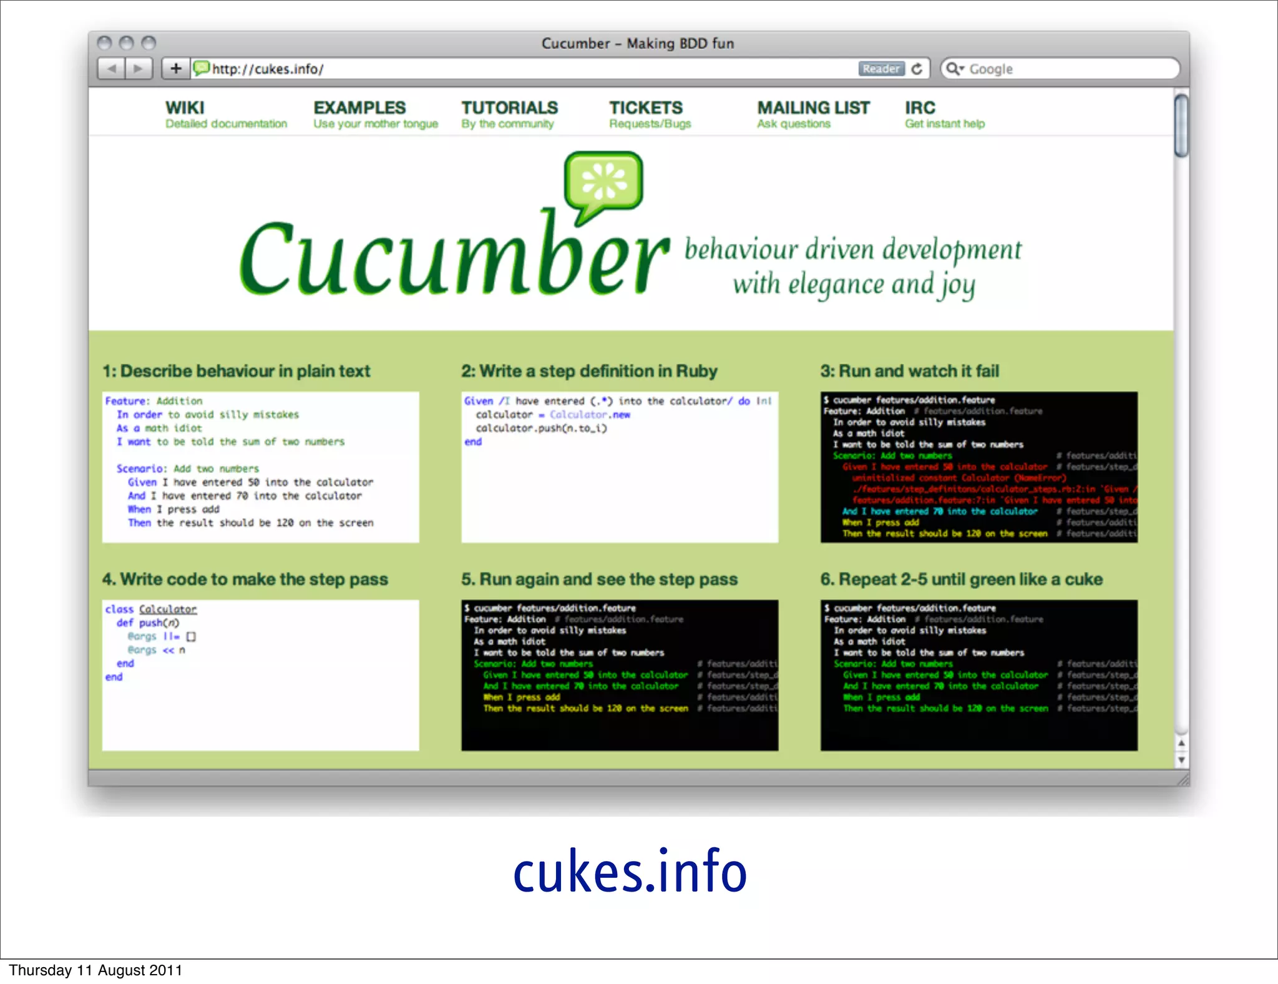
Task: Toggle the Reader view button
Action: point(880,69)
